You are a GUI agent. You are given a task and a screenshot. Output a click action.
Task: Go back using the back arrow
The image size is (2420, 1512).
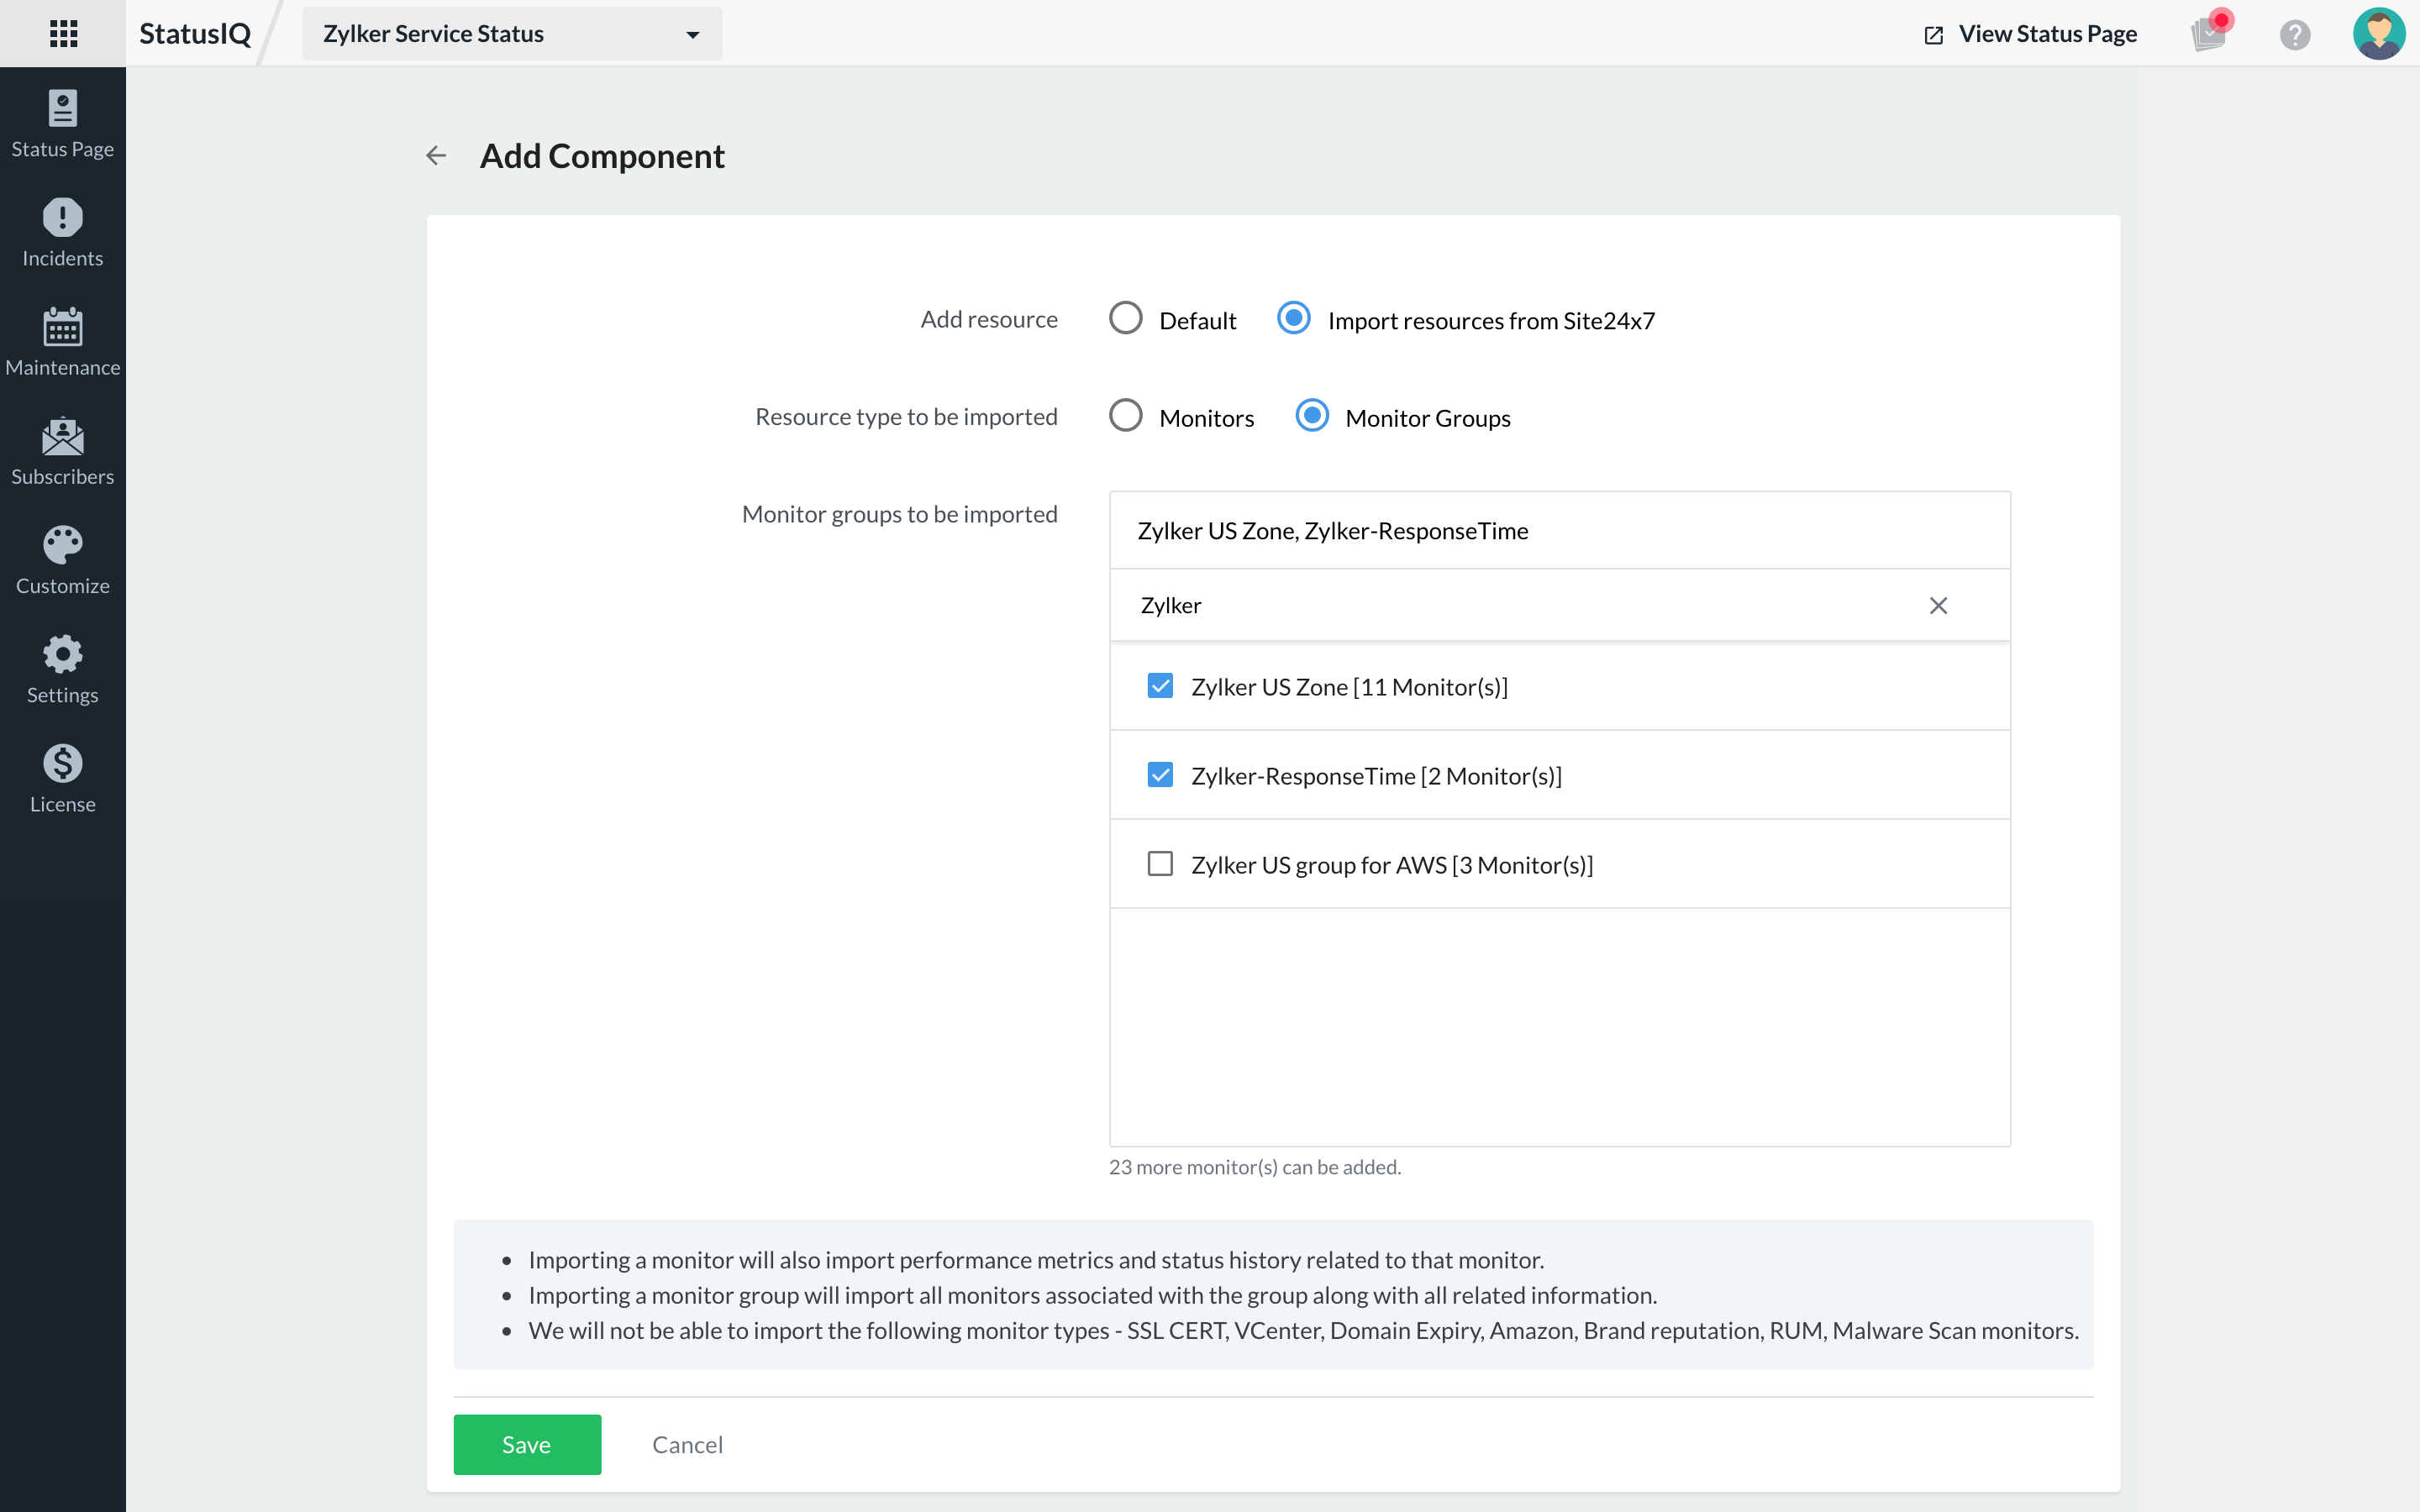[435, 155]
